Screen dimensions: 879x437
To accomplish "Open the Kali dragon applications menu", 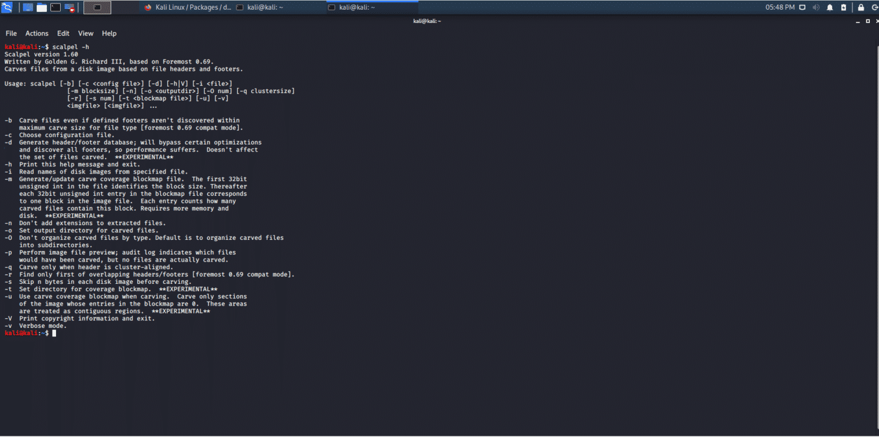I will point(8,7).
